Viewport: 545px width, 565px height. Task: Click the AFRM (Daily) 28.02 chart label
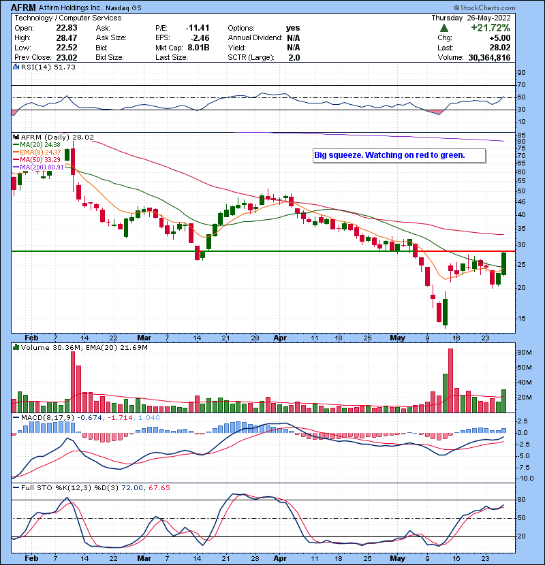(57, 138)
